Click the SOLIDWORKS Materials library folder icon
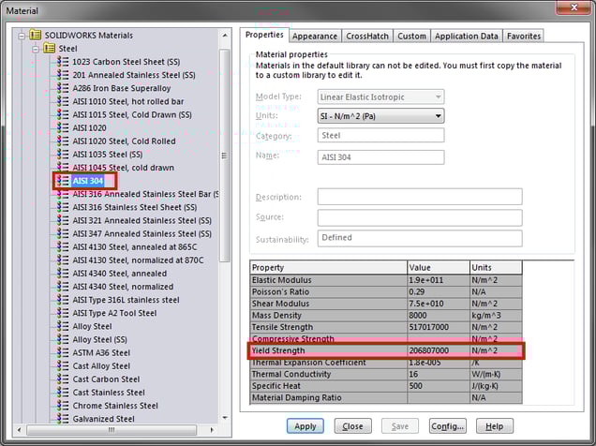596x446 pixels. pyautogui.click(x=36, y=35)
